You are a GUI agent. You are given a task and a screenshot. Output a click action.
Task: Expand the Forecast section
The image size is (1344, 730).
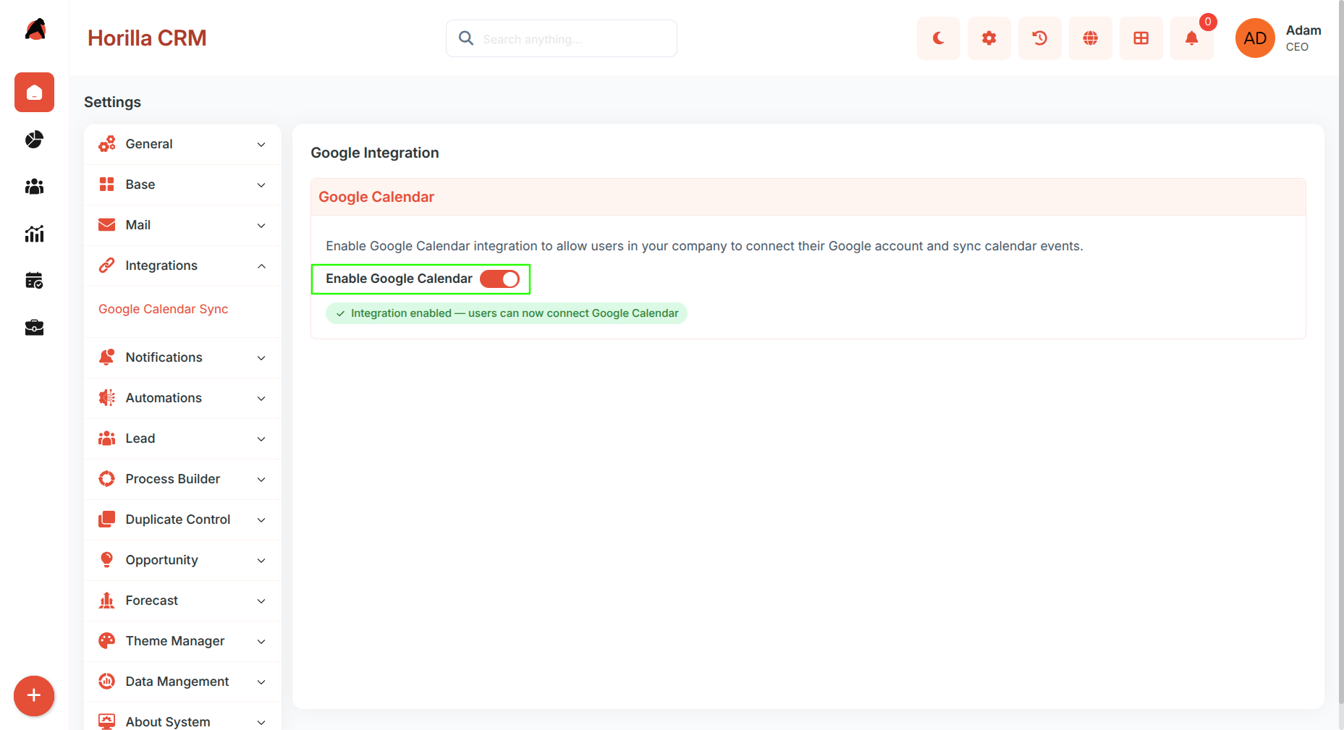(182, 600)
